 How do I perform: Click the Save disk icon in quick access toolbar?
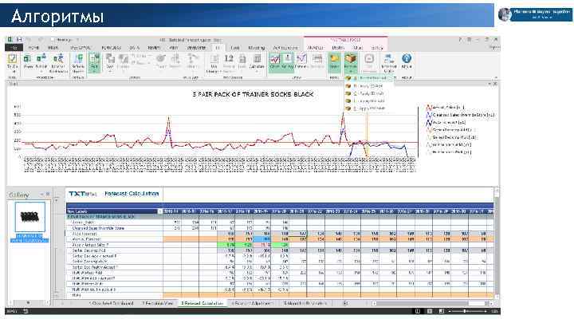click(x=19, y=39)
